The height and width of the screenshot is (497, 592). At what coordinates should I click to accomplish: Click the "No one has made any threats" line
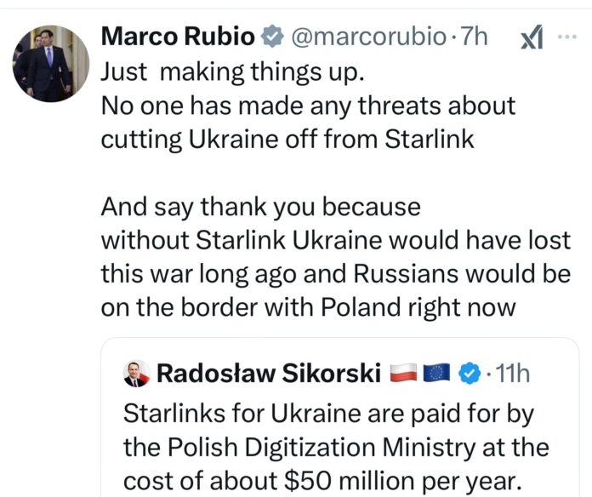(308, 106)
